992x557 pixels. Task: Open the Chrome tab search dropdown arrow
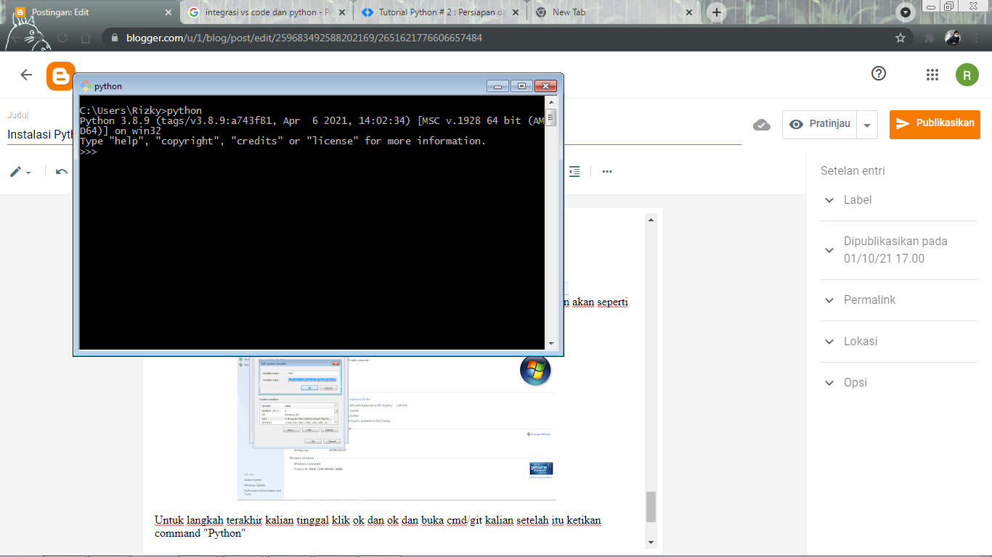point(906,12)
